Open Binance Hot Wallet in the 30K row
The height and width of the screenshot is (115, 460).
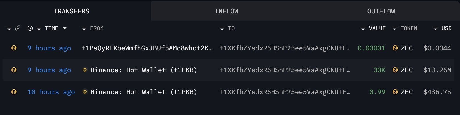pyautogui.click(x=144, y=70)
